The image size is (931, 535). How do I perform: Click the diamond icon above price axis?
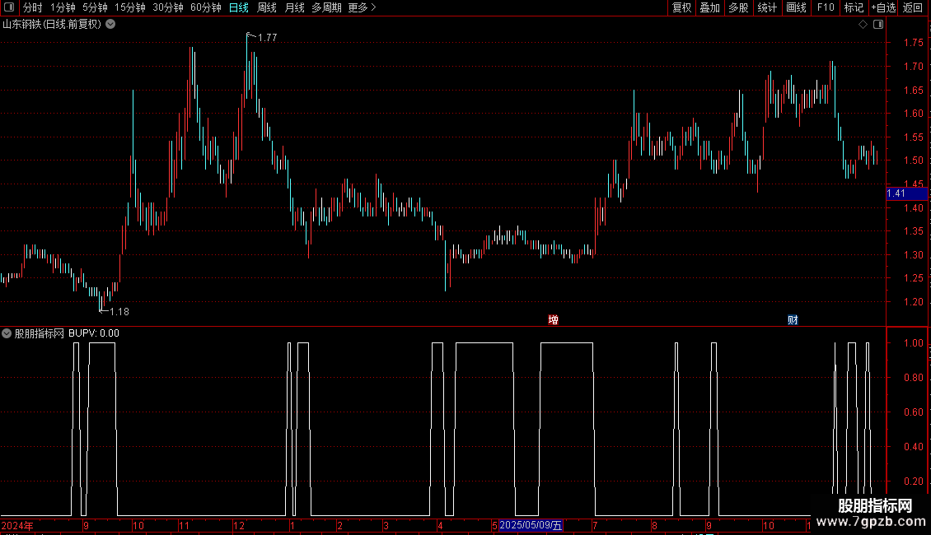(x=863, y=25)
